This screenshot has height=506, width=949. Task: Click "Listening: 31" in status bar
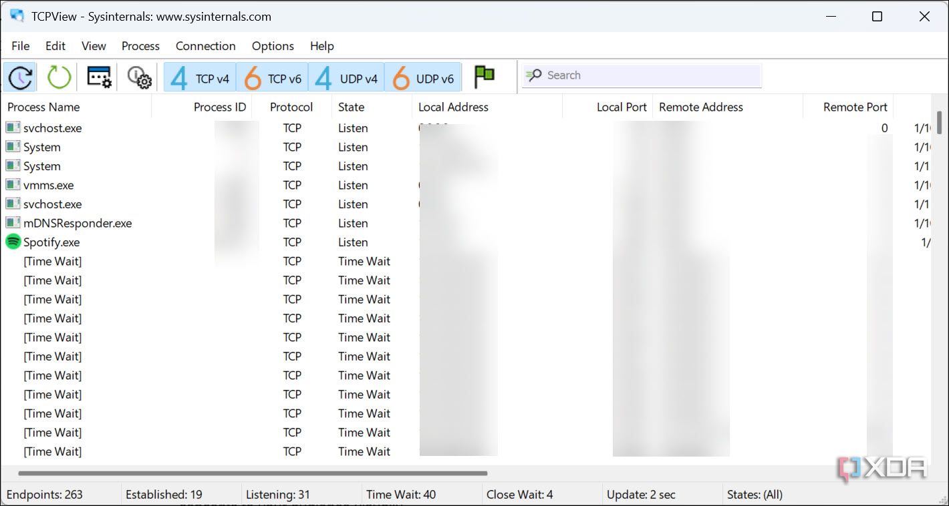tap(278, 495)
